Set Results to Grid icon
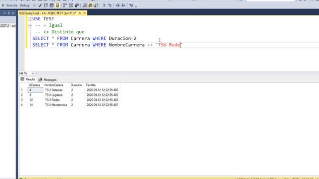 tap(90, 5)
